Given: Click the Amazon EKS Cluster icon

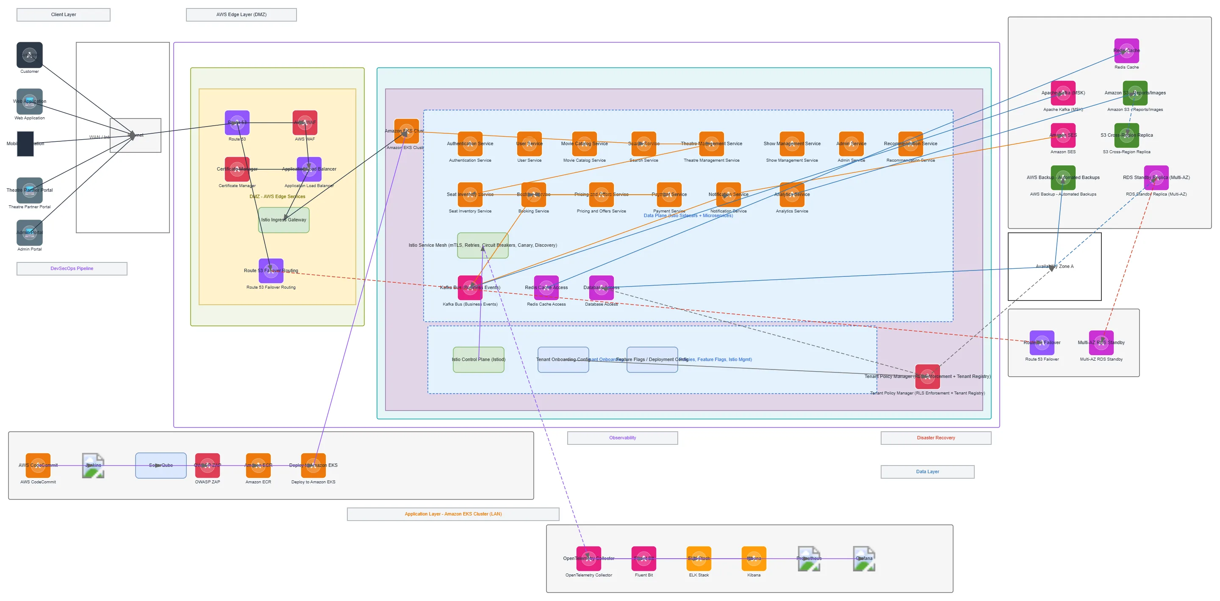Looking at the screenshot, I should [406, 131].
